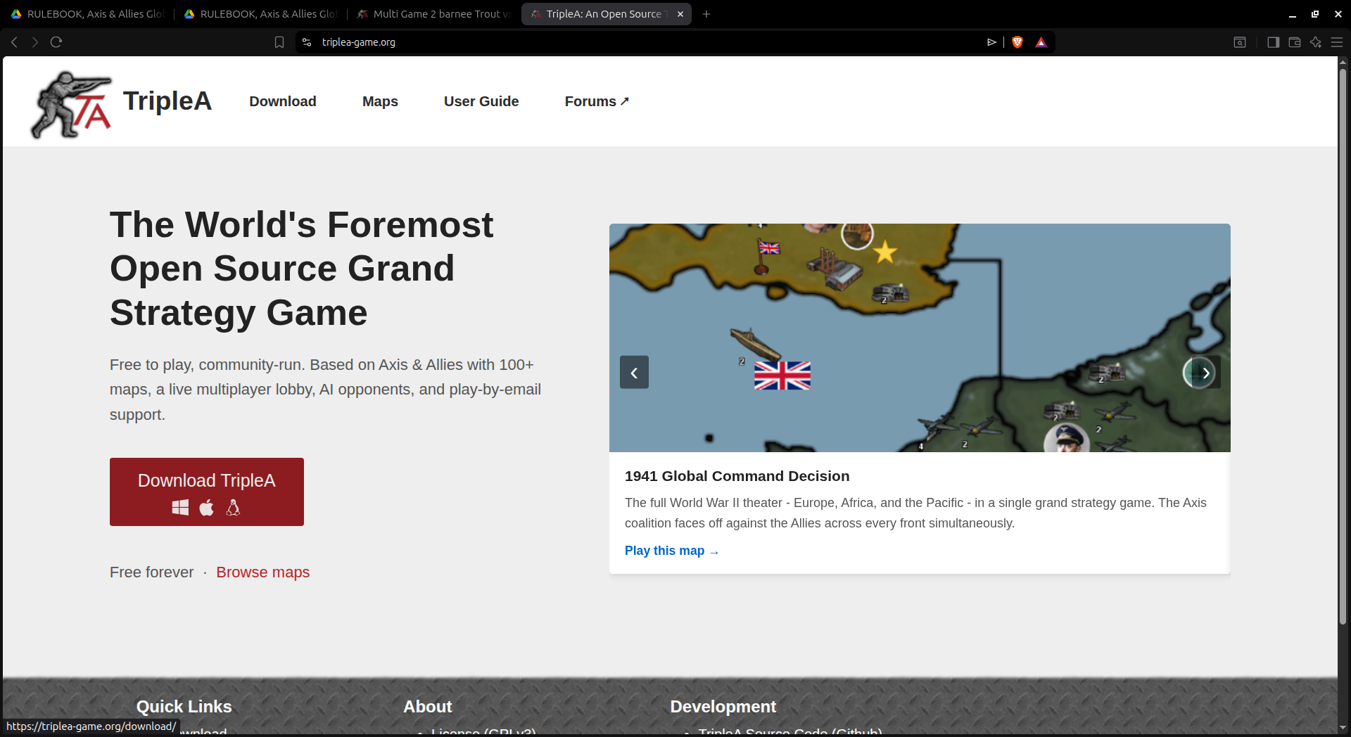Click the Quick Links footer heading
This screenshot has width=1351, height=737.
point(184,707)
